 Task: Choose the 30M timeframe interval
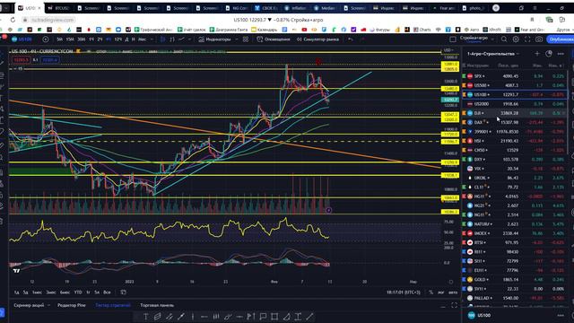click(x=81, y=39)
